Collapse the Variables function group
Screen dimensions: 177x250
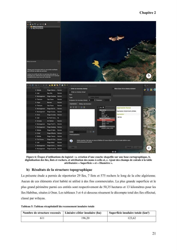(x=98, y=126)
